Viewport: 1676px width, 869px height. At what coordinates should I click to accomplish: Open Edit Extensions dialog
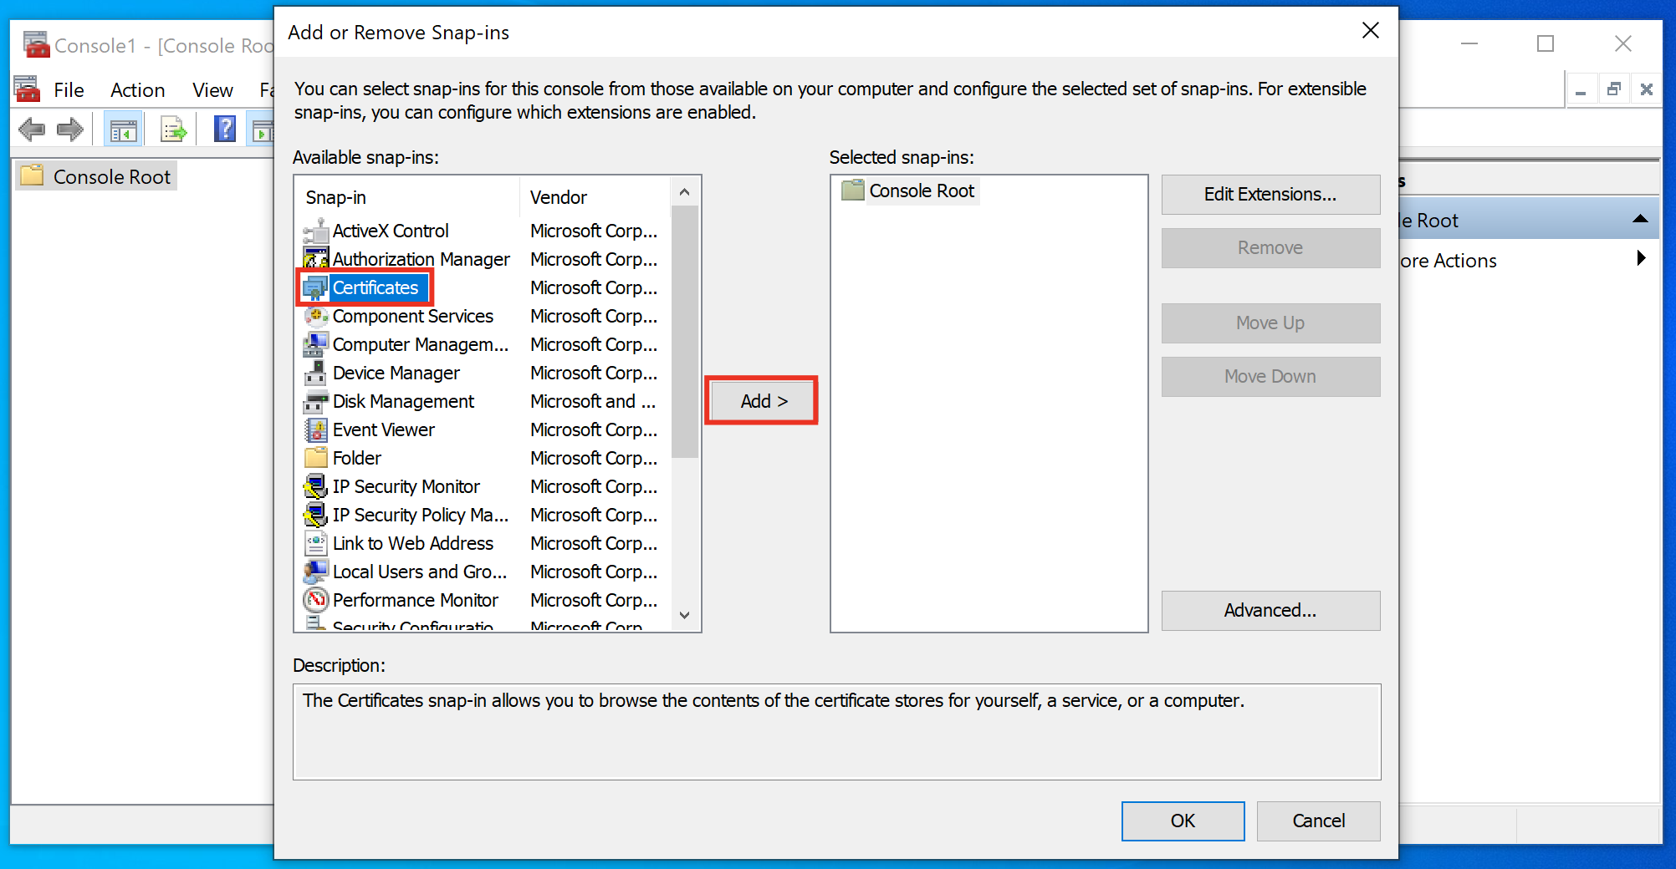[x=1270, y=195]
